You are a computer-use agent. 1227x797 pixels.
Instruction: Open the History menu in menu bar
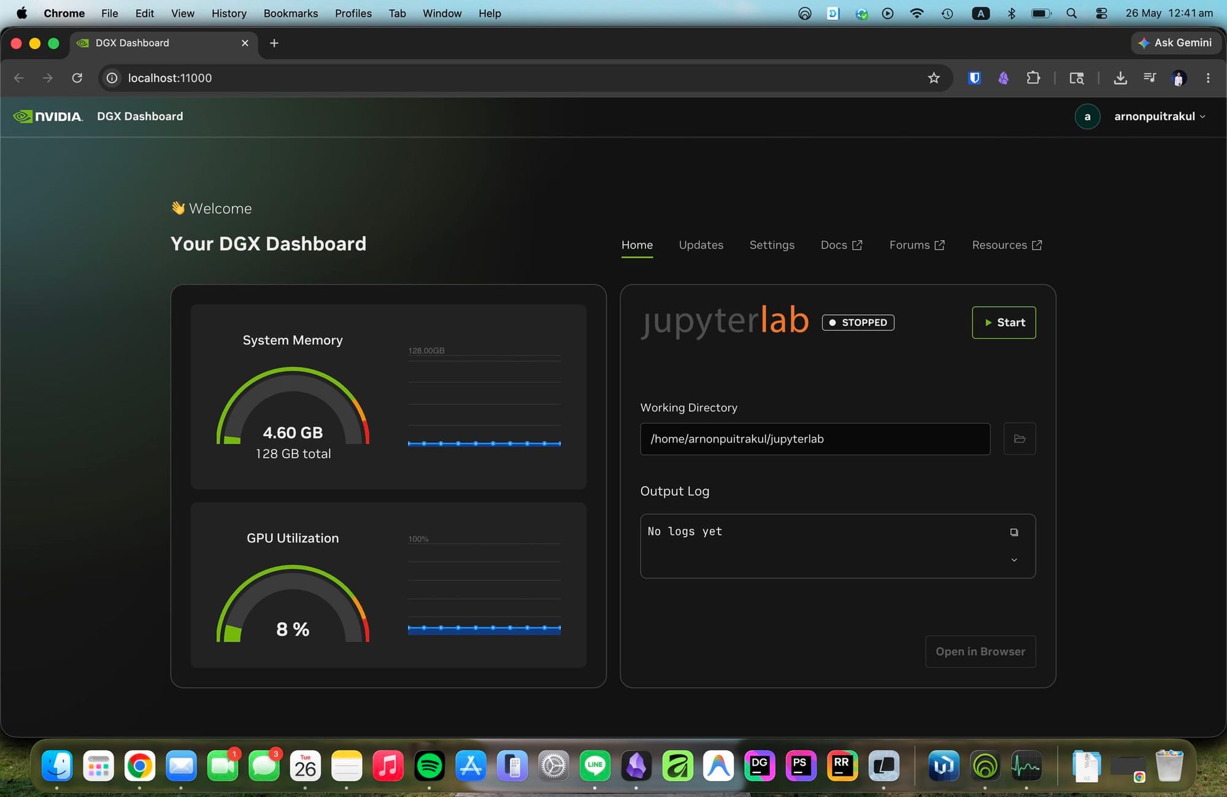[x=229, y=13]
